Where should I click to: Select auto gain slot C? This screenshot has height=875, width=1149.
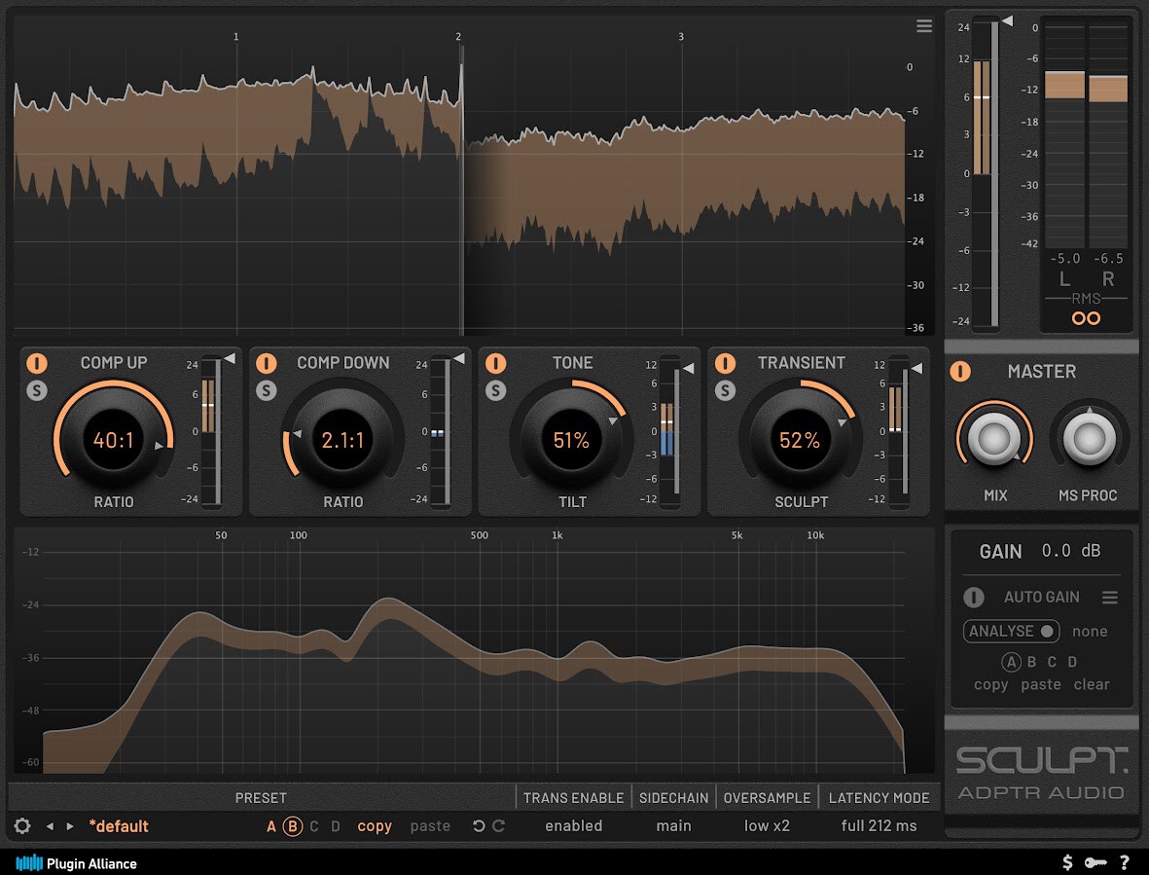pos(1052,662)
